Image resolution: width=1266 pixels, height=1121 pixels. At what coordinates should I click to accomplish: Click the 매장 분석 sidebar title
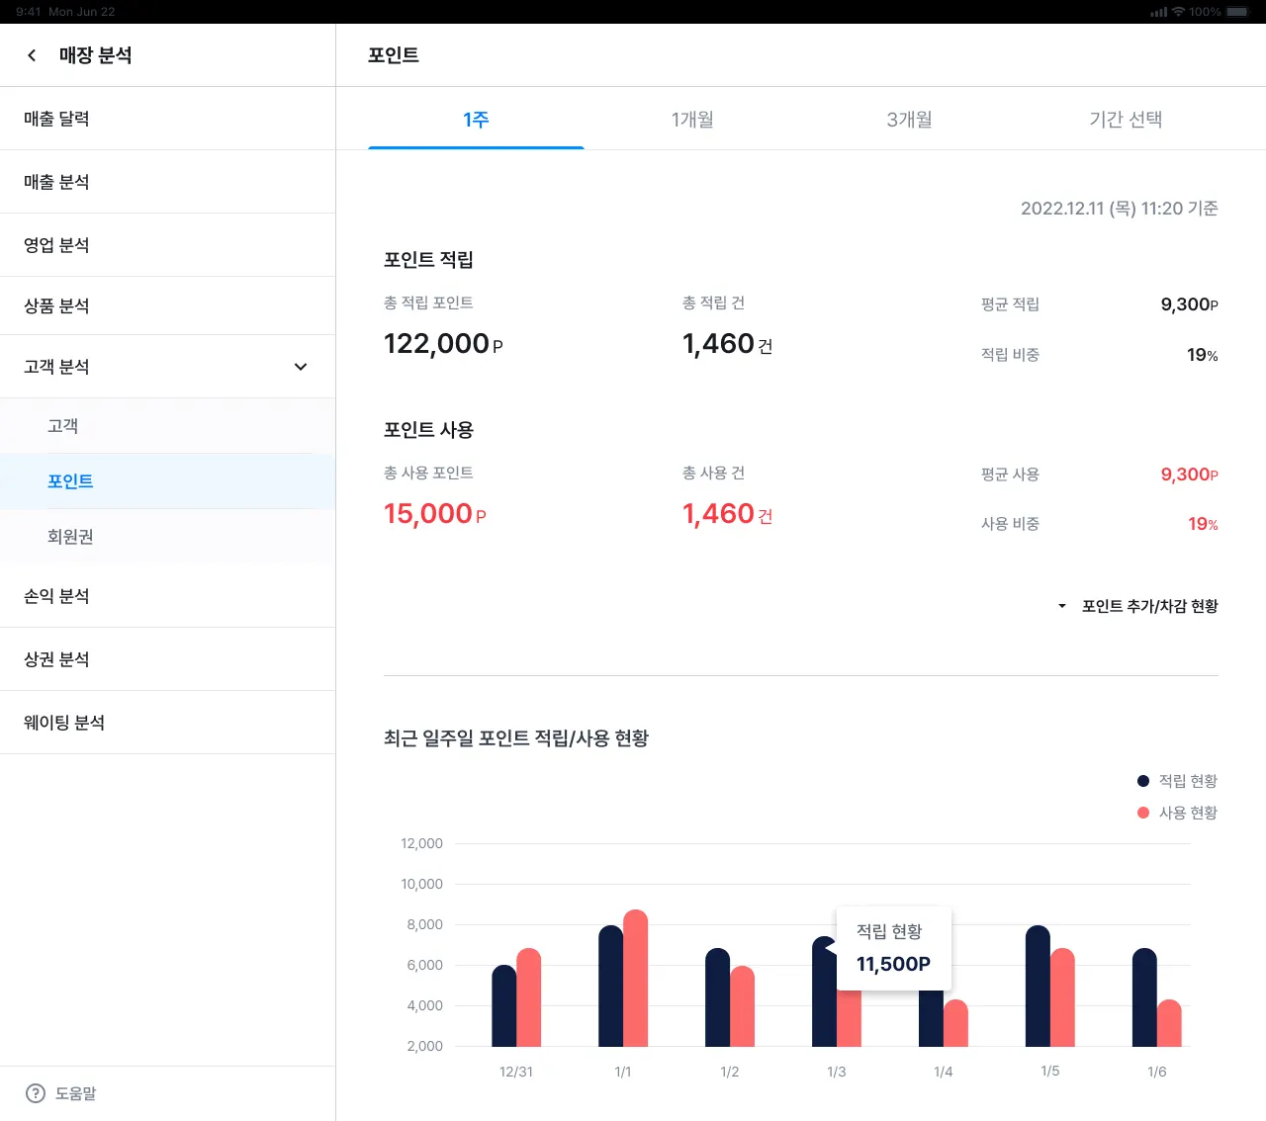pyautogui.click(x=95, y=55)
